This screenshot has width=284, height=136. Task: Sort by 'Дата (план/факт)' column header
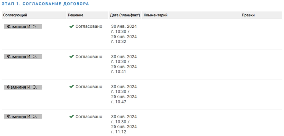pyautogui.click(x=125, y=15)
